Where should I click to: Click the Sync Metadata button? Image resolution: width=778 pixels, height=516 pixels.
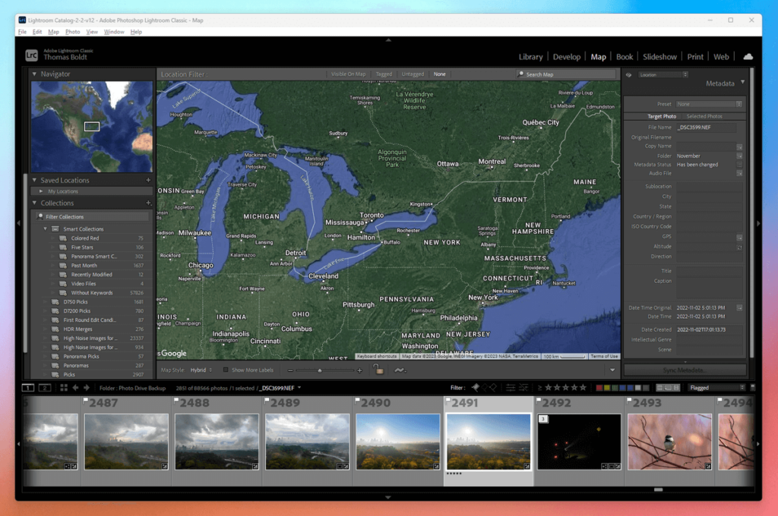click(685, 370)
